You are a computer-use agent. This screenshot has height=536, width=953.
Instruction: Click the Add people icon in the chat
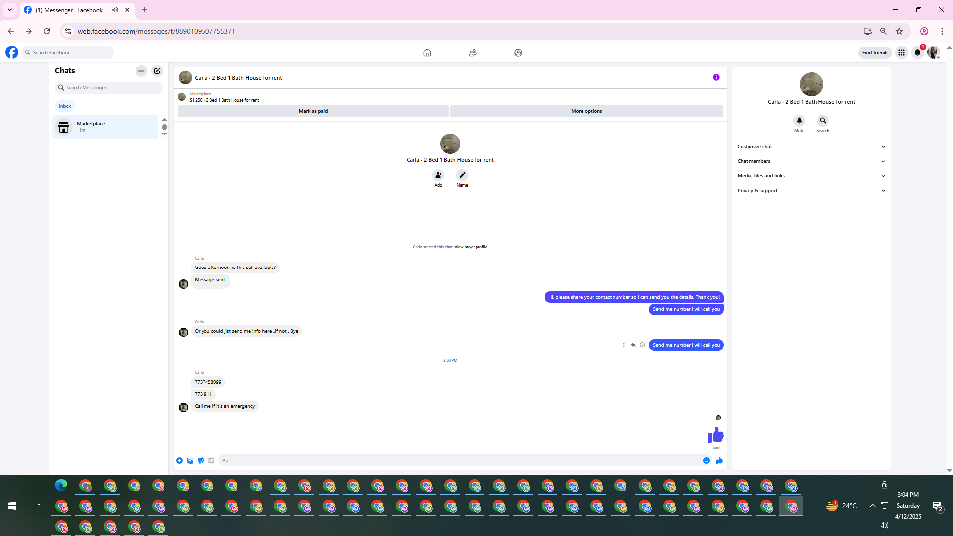click(x=438, y=175)
